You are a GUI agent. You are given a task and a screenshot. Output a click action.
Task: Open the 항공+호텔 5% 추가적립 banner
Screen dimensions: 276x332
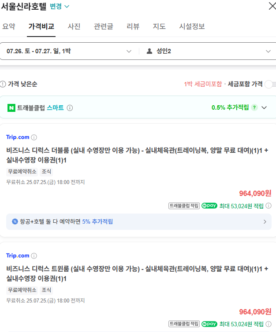coord(139,221)
